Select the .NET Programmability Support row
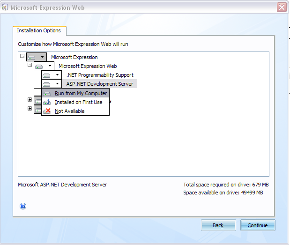 (x=100, y=75)
